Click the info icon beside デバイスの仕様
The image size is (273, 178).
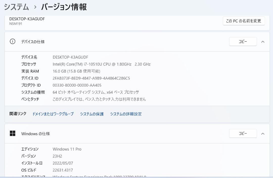click(x=13, y=42)
